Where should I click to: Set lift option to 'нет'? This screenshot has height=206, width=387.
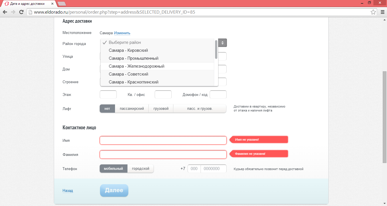(107, 109)
